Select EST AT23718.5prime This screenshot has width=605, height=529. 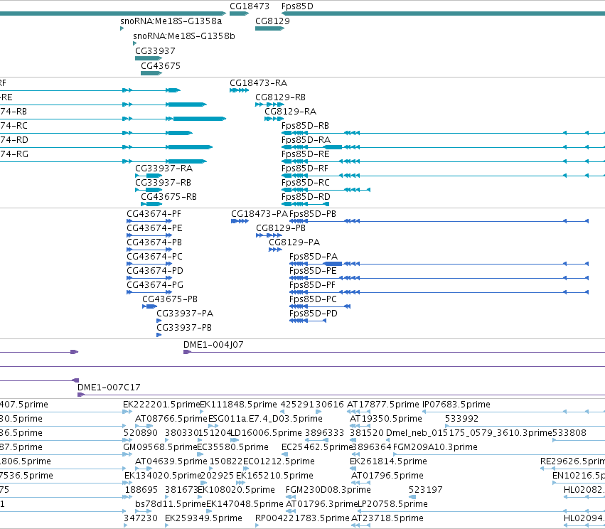387,518
